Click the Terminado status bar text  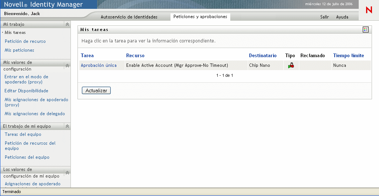click(x=11, y=192)
